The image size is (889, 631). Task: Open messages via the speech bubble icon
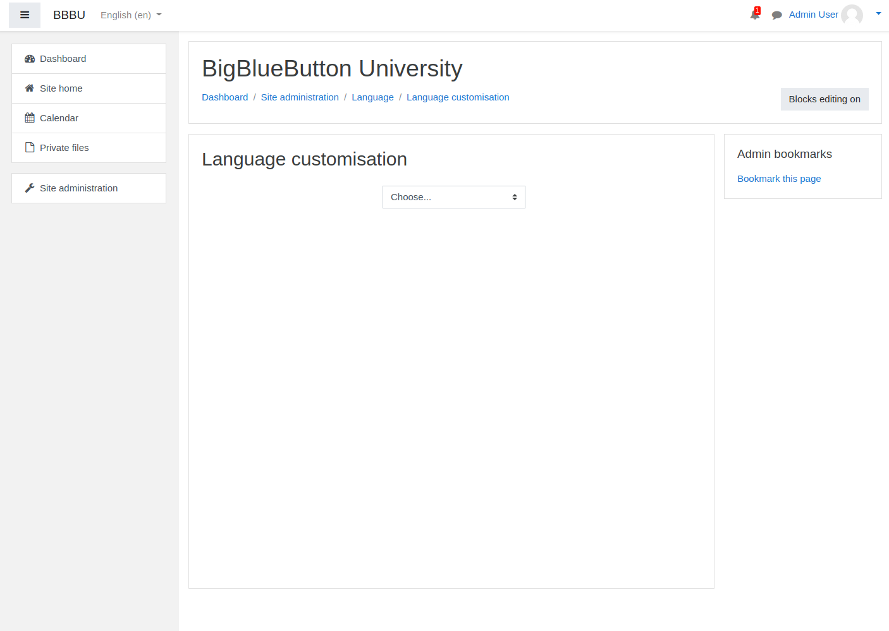pyautogui.click(x=776, y=15)
